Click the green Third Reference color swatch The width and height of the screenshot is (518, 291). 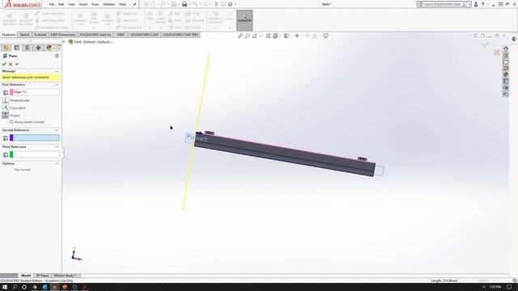[x=11, y=154]
